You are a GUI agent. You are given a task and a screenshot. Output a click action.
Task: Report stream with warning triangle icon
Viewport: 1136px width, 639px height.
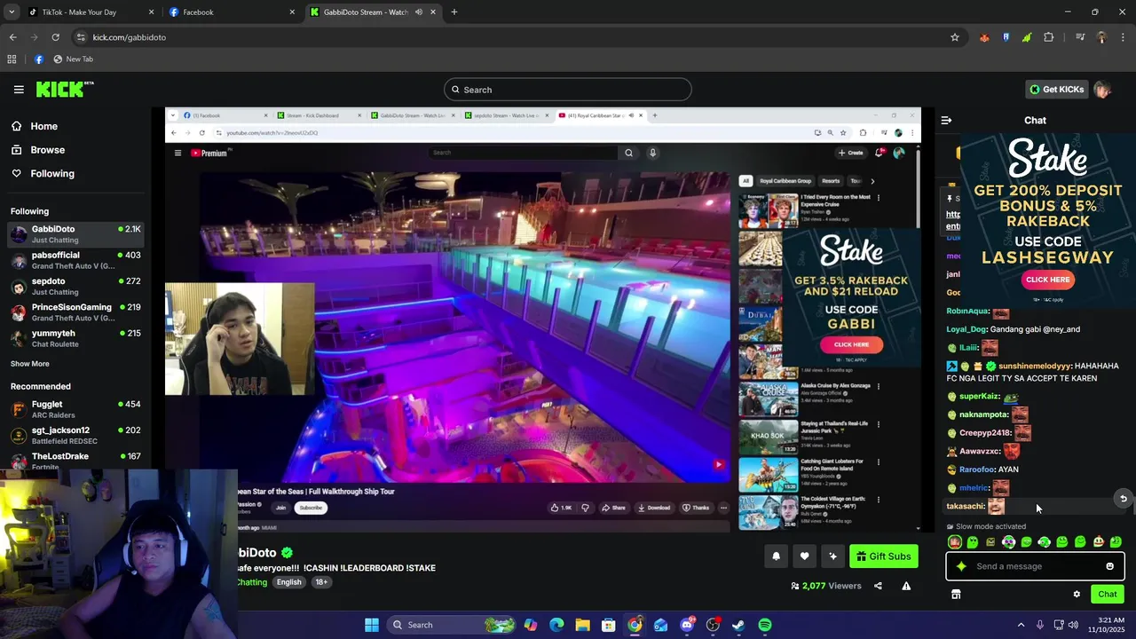906,586
